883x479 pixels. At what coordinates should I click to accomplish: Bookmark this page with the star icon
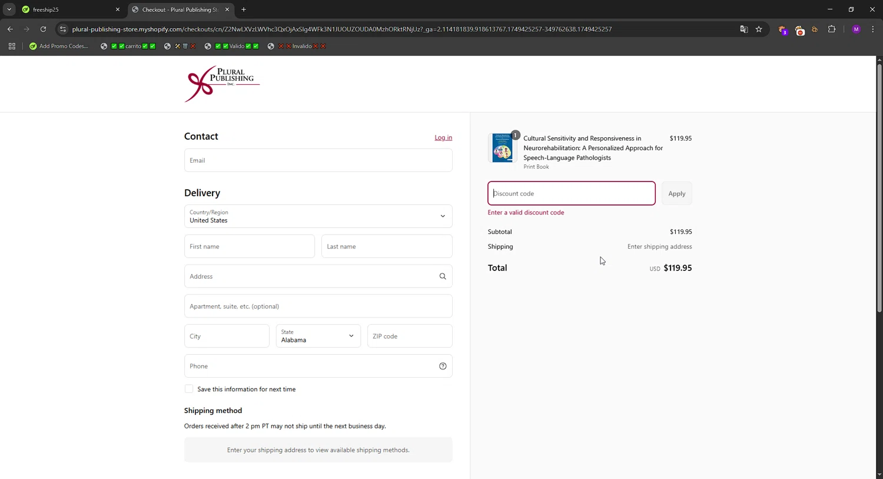759,29
